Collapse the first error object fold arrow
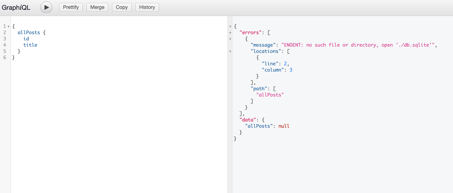This screenshot has width=453, height=193. [x=230, y=39]
